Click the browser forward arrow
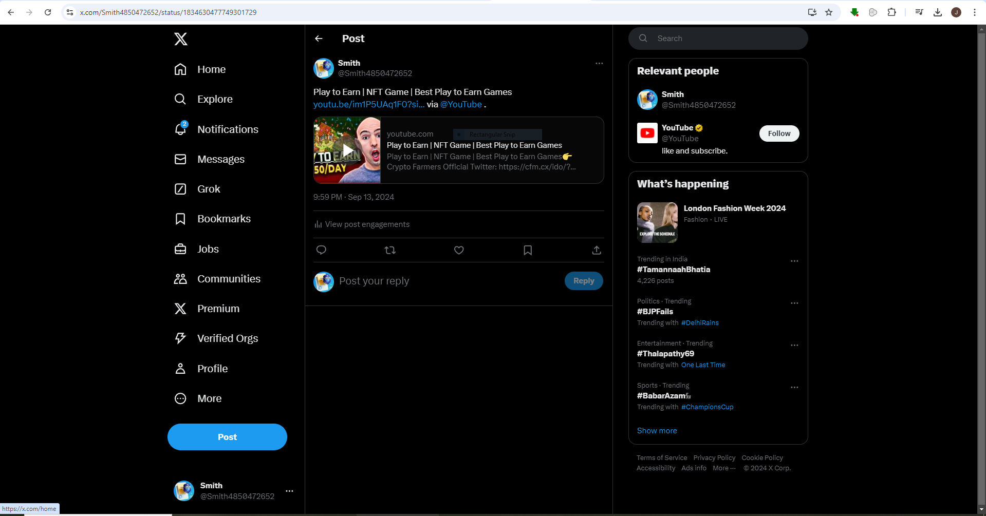Screen dimensions: 986x516 point(29,12)
